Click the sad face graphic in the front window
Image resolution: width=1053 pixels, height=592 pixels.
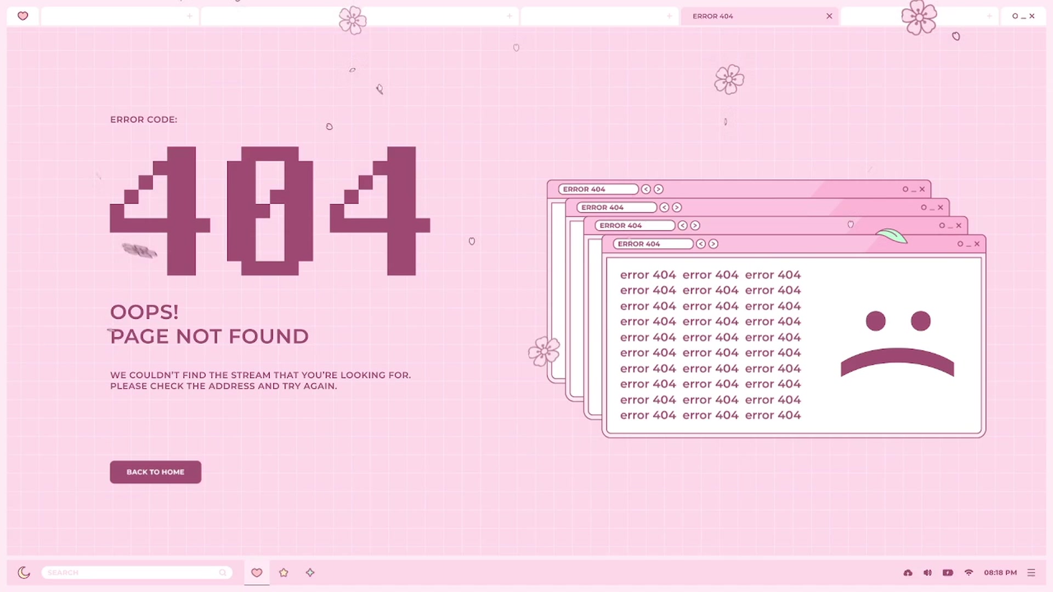(x=897, y=344)
